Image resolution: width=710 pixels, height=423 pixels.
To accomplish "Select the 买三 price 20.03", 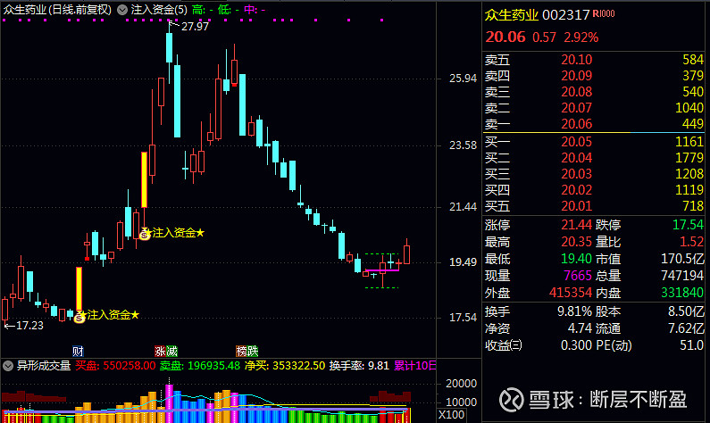I will point(576,174).
